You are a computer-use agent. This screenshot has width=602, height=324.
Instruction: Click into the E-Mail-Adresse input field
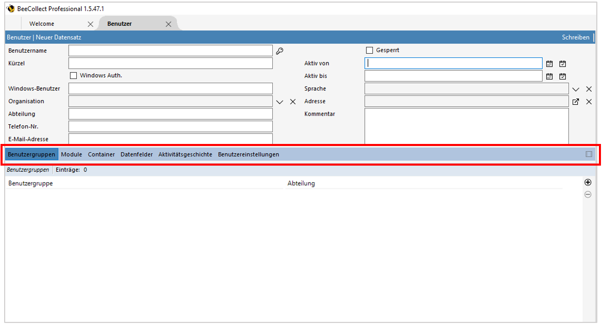coord(170,138)
